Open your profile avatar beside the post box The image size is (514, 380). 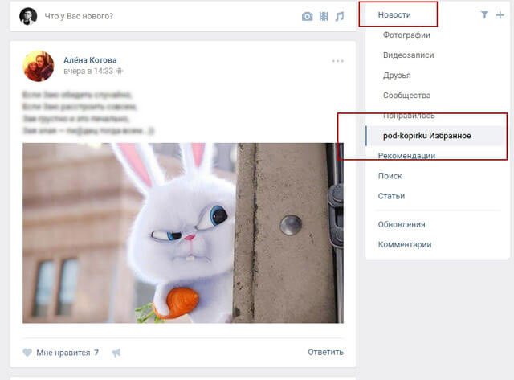click(28, 16)
